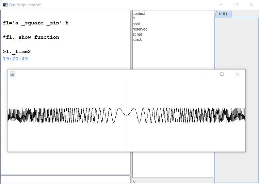Screen dimensions: 259x184
Task: Select 'stack' in the variable list
Action: click(137, 40)
